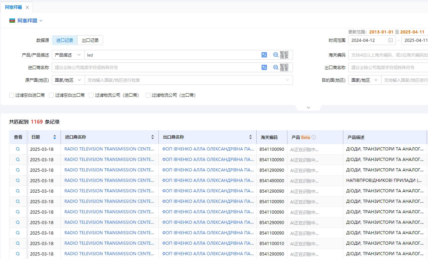
Task: Enable 过滤空白出口商 checkbox
Action: pos(52,95)
